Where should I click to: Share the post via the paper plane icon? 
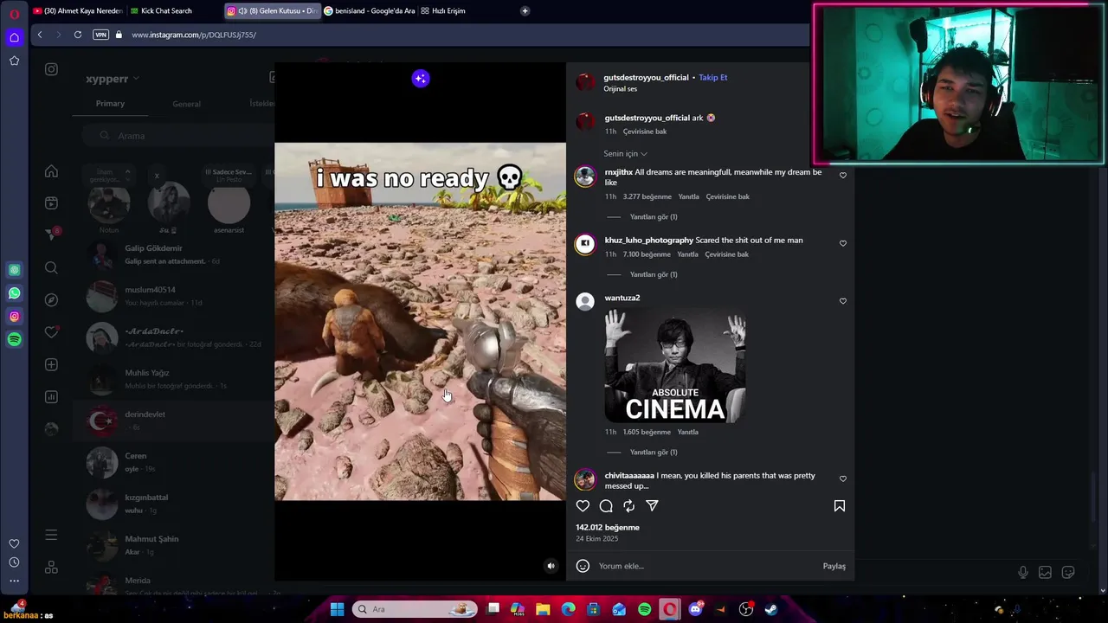click(x=652, y=506)
